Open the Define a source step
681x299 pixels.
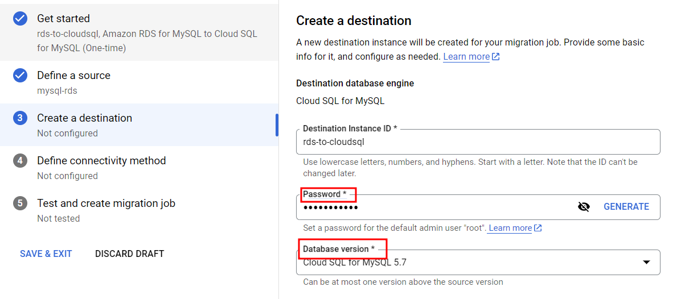[139, 82]
